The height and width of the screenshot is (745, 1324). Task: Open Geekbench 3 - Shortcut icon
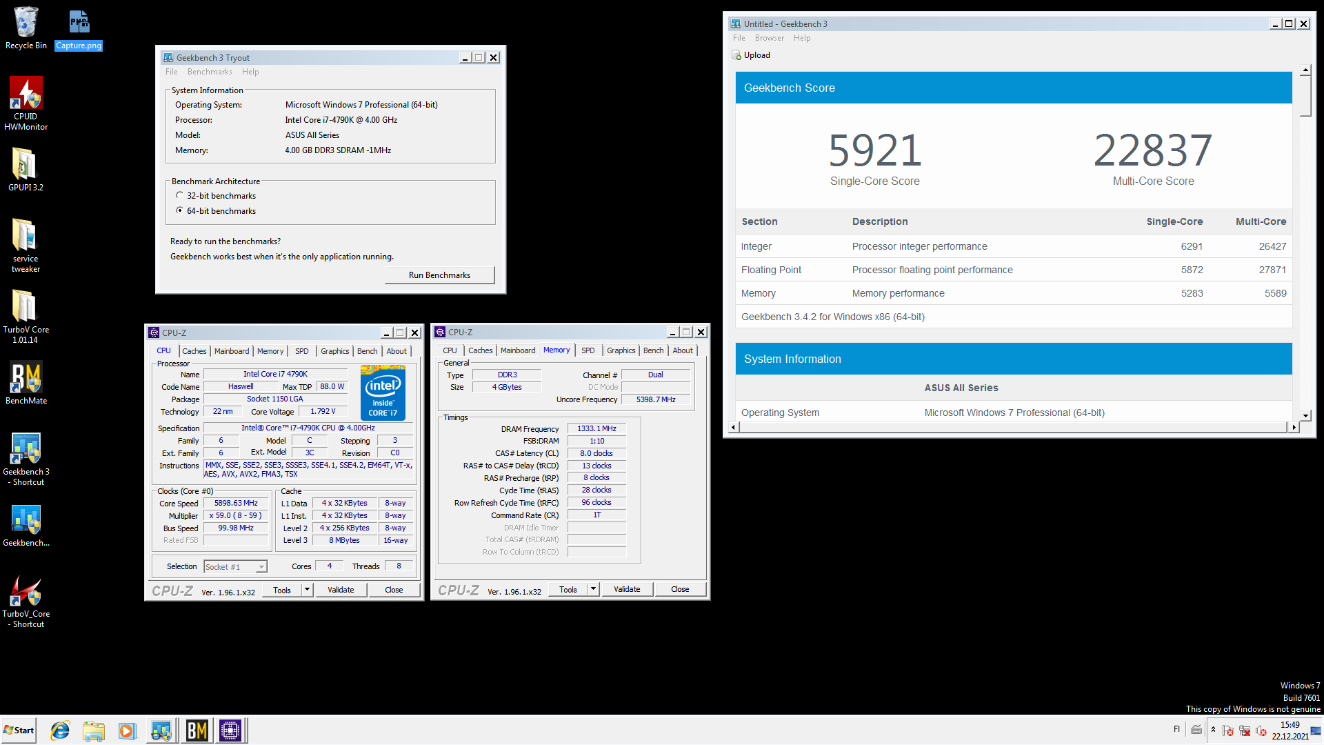point(26,459)
